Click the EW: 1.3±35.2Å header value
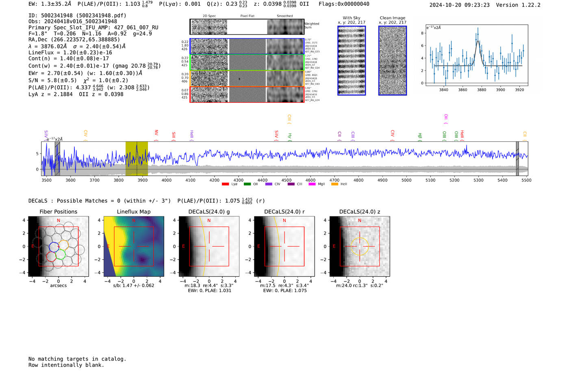The width and height of the screenshot is (569, 387). (50, 4)
